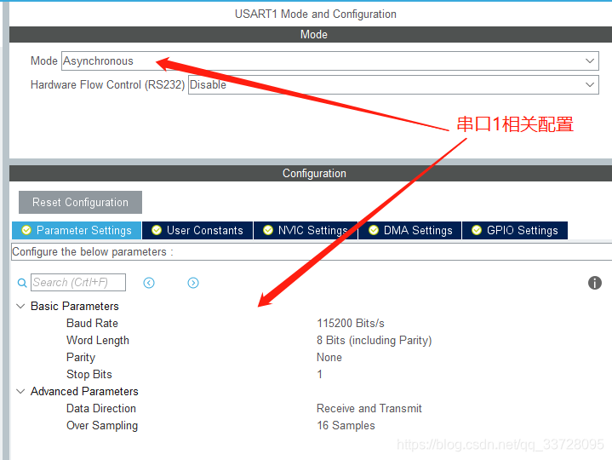
Task: Click the User Constants check icon
Action: [157, 230]
